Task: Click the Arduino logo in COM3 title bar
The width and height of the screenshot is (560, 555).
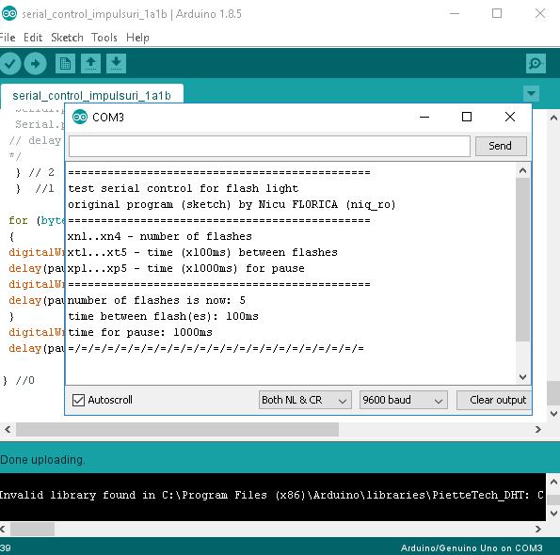Action: coord(80,117)
